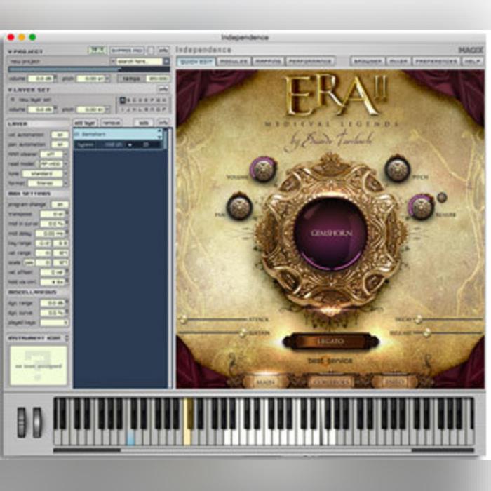Viewport: 491px width, 491px height.
Task: Click the instrument icon placeholder box
Action: tap(38, 365)
